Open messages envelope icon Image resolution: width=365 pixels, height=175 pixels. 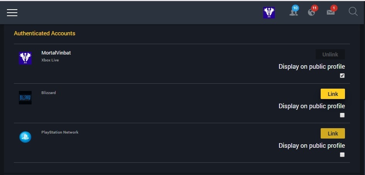[x=332, y=11]
